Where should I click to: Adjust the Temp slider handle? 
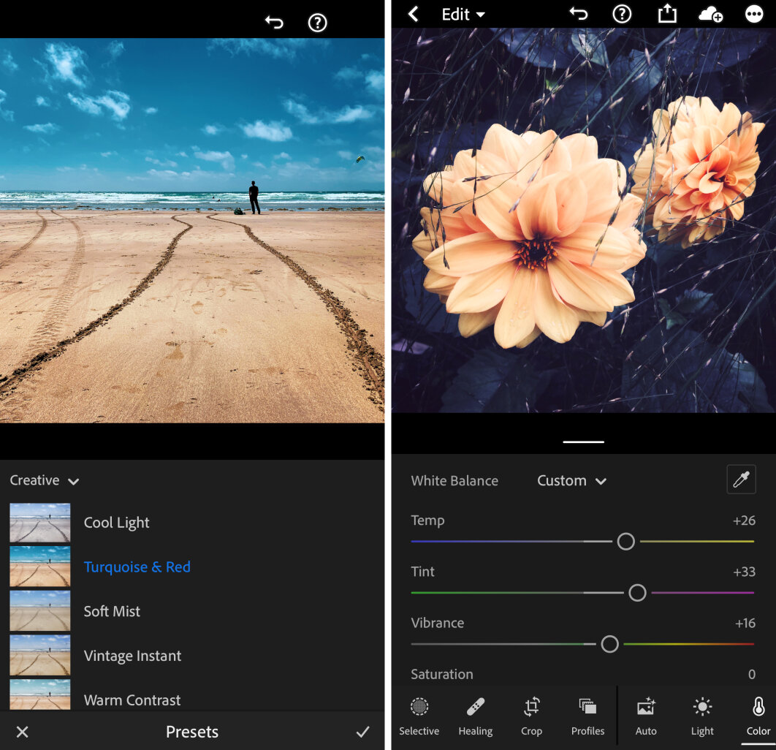click(625, 542)
